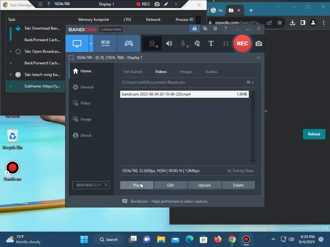The width and height of the screenshot is (330, 247).
Task: Select bandicam 2023-08-04 20-19-06-220.mp4 file
Action: [x=184, y=94]
